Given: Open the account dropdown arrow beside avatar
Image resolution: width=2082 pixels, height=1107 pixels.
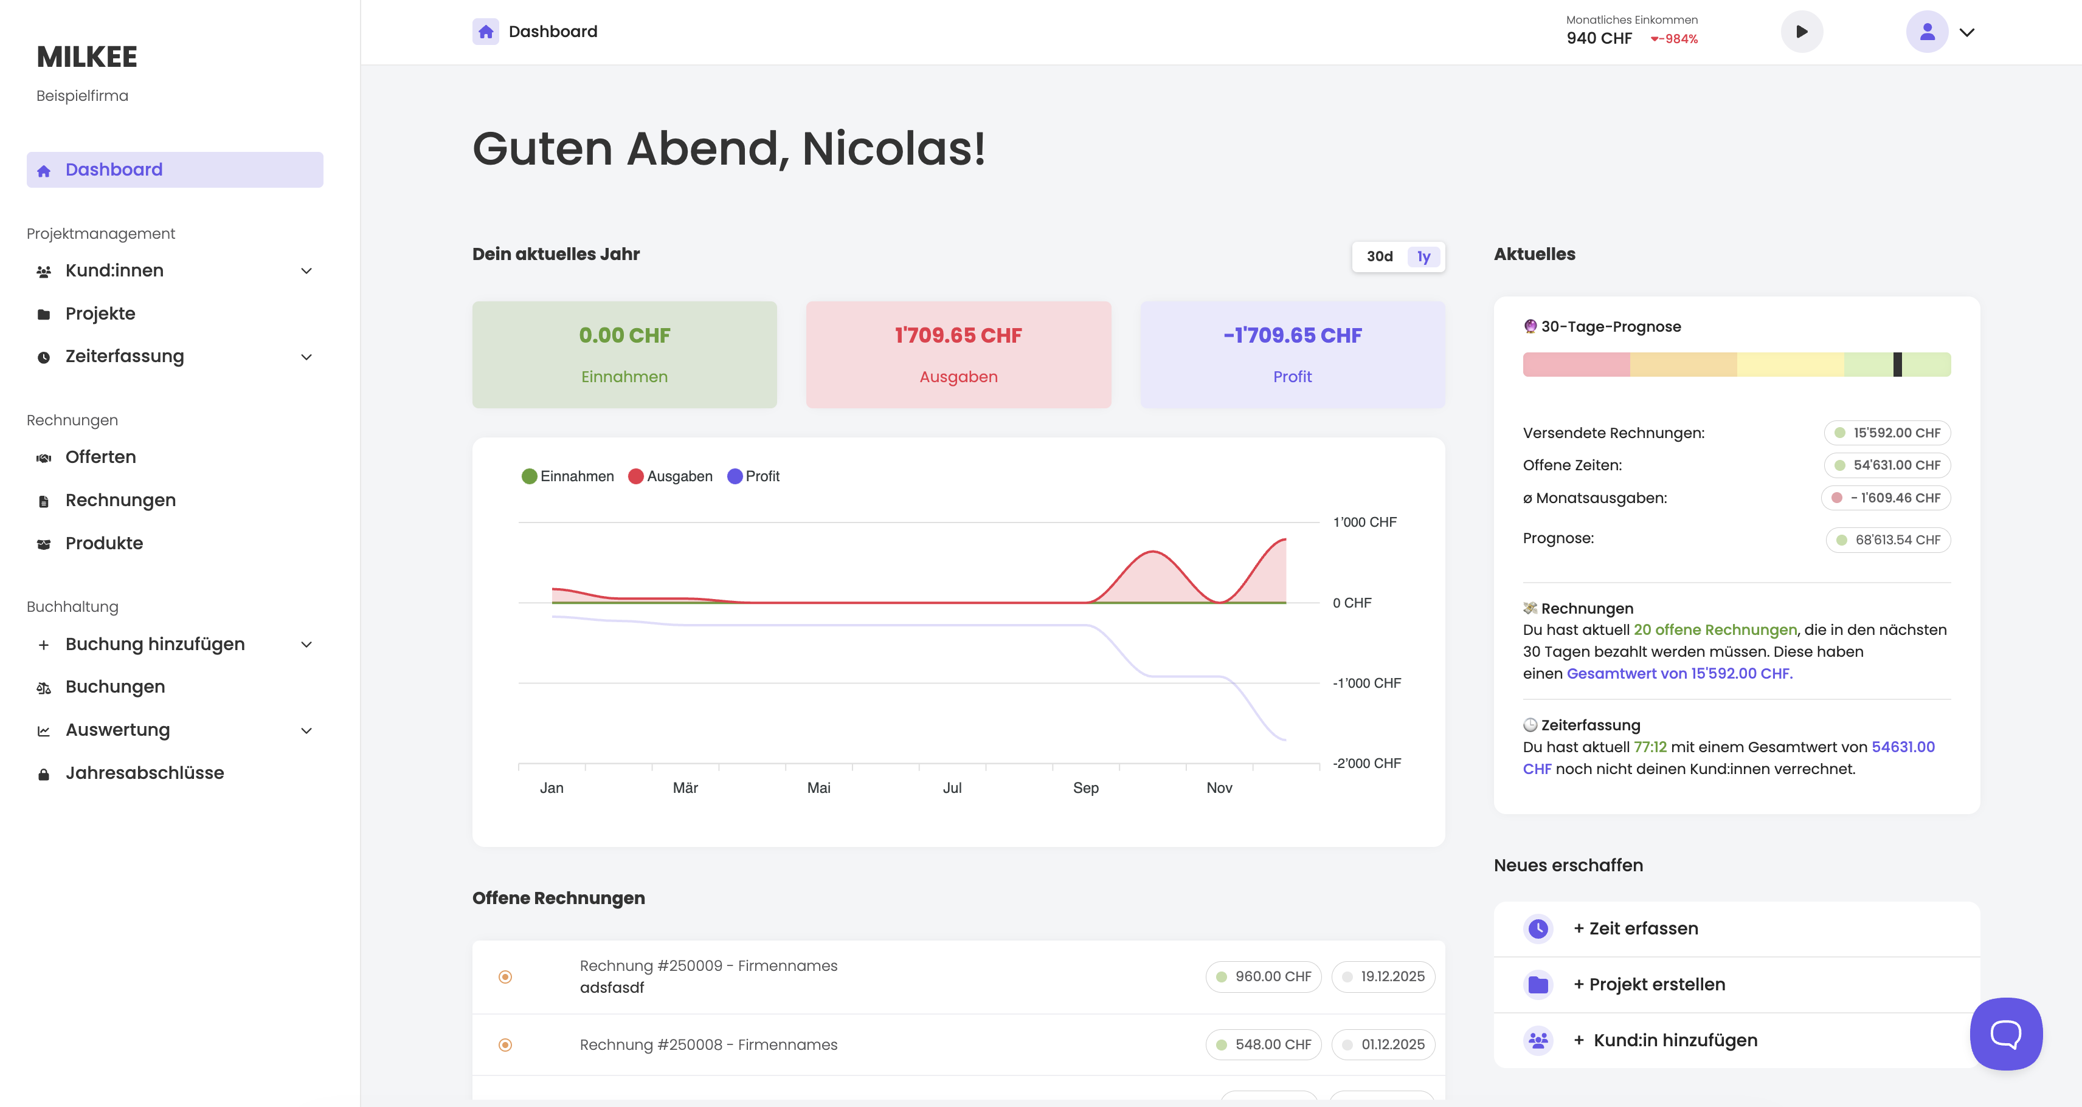Looking at the screenshot, I should click(x=1966, y=32).
